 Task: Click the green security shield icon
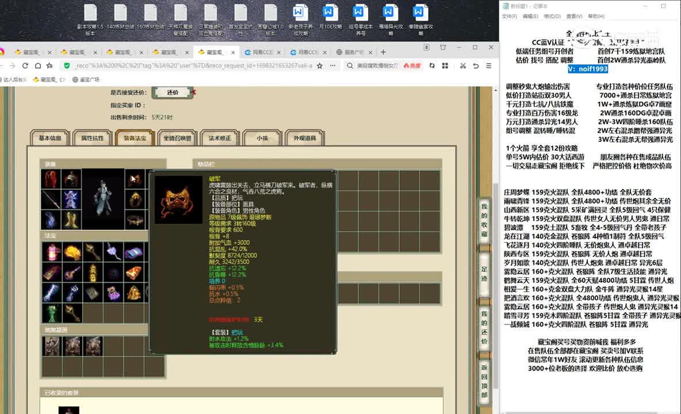(x=67, y=66)
